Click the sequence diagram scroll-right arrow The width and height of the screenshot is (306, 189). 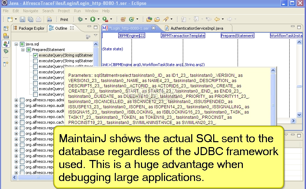tap(293, 121)
